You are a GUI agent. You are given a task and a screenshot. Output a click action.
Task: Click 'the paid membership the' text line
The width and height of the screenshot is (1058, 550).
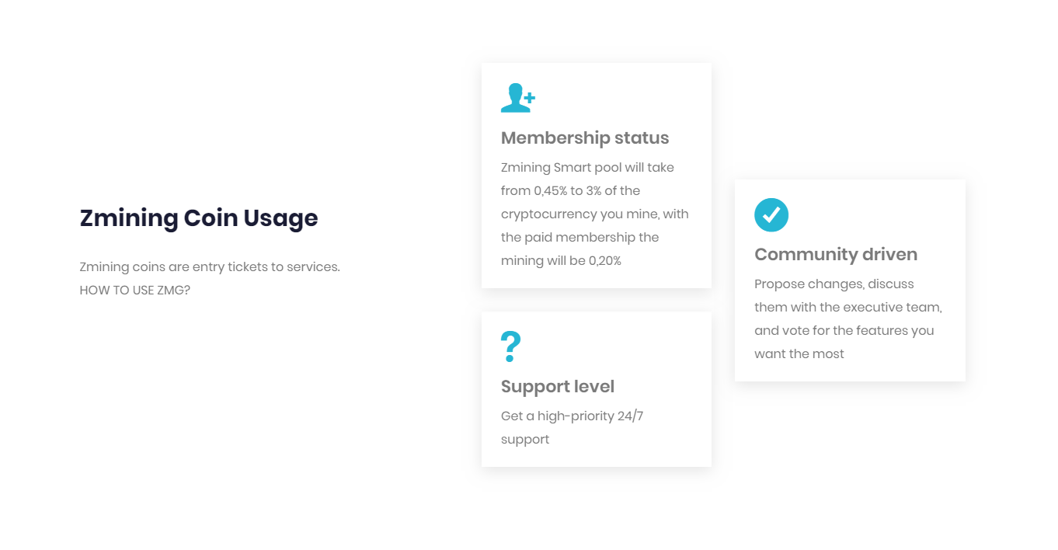click(579, 237)
